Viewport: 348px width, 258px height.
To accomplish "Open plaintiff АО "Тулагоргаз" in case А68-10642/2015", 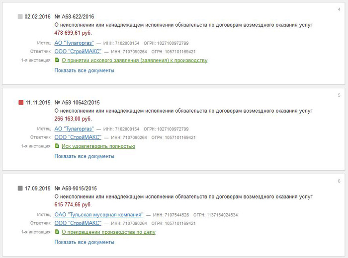I will click(74, 129).
